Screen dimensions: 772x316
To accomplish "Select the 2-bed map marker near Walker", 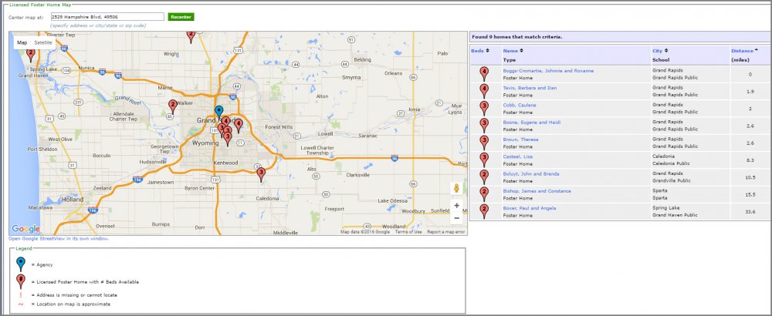I will [x=172, y=106].
